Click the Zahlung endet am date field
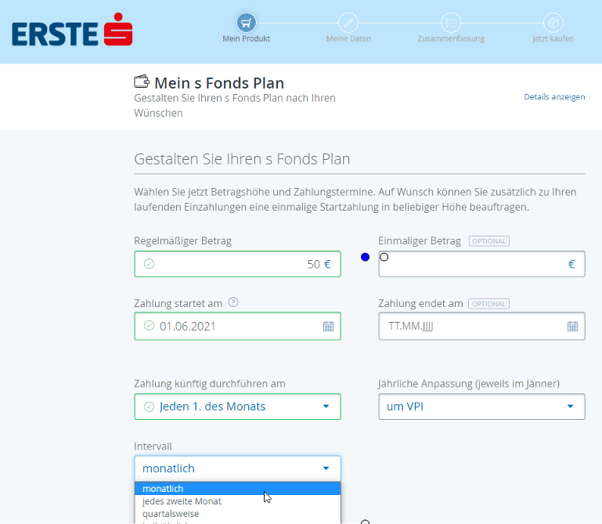602x524 pixels. click(x=481, y=326)
